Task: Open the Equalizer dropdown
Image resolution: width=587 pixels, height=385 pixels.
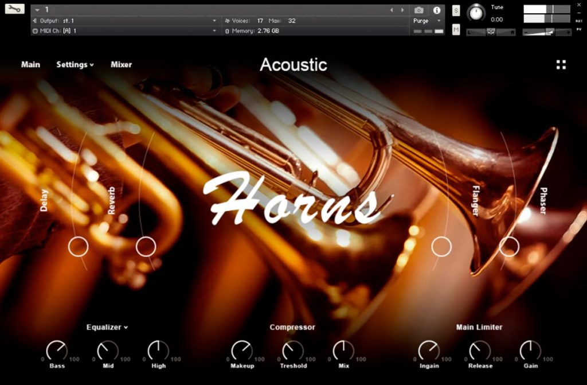Action: point(107,327)
